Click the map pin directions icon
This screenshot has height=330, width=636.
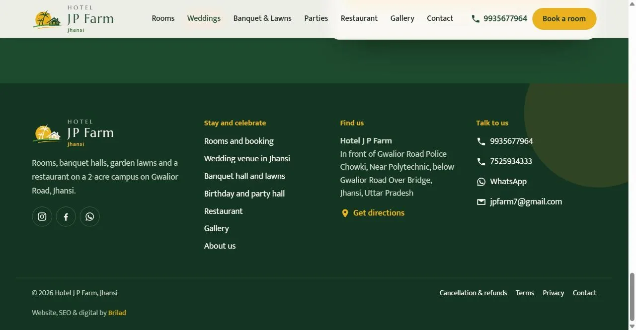point(345,213)
